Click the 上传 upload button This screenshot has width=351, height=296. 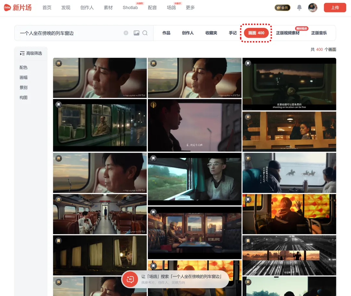pos(335,7)
